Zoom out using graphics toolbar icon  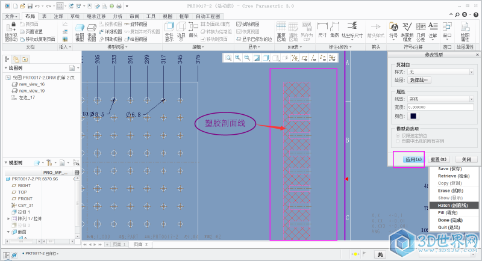[x=247, y=58]
